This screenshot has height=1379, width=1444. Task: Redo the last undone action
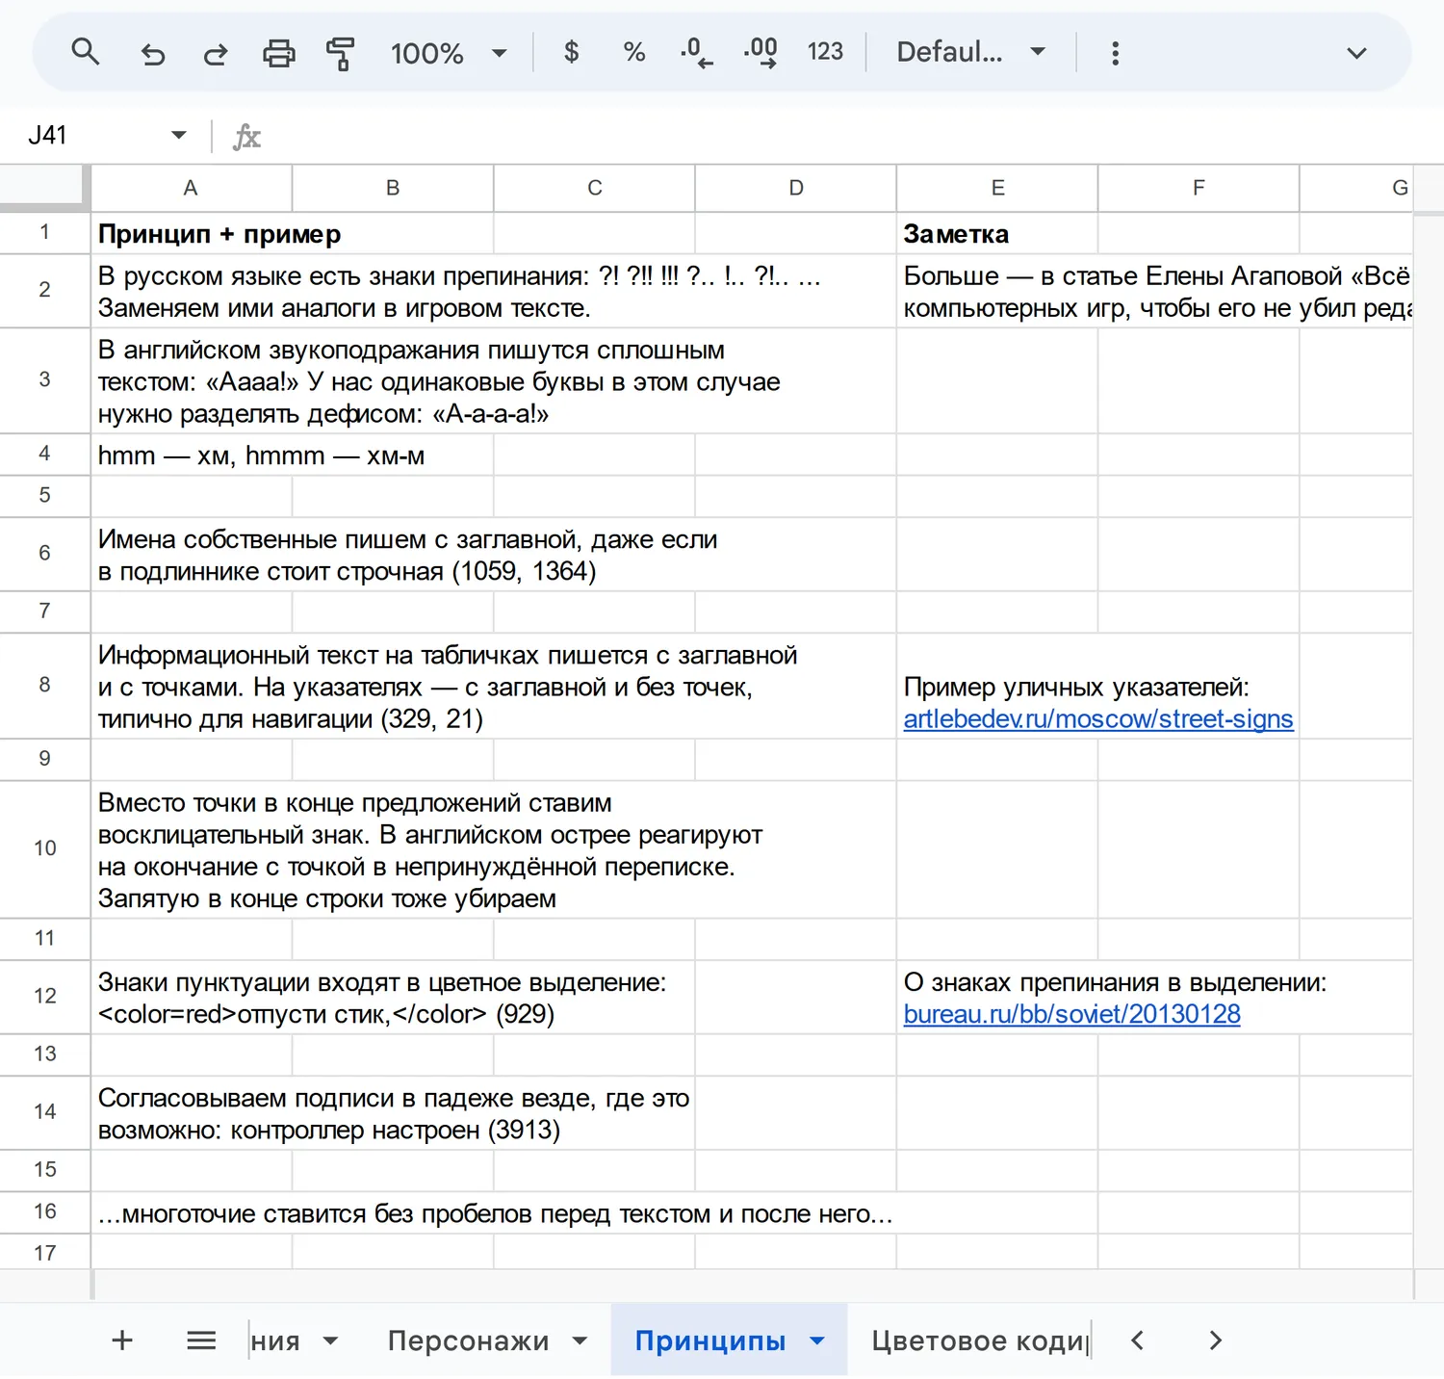click(216, 53)
